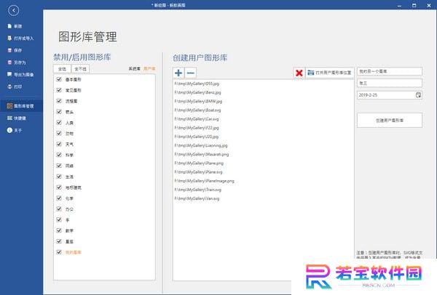Click the Save (保存) disk icon

point(9,50)
